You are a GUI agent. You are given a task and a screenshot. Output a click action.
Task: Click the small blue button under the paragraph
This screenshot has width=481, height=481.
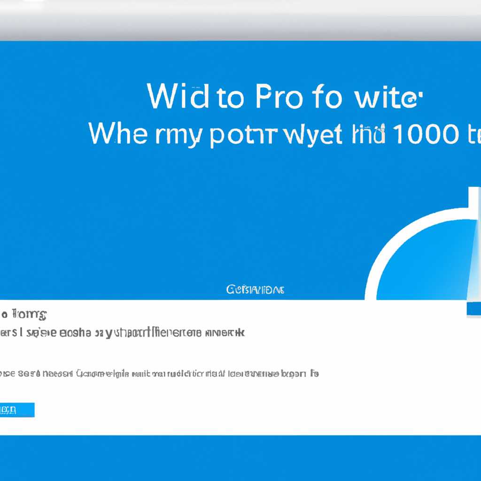click(x=17, y=410)
